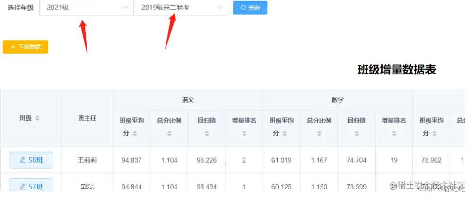Click rank 19 in 58班 row

[394, 160]
